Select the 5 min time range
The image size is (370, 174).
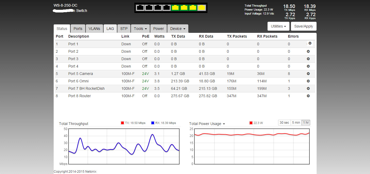point(296,123)
